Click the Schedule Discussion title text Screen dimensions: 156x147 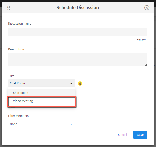pos(77,8)
